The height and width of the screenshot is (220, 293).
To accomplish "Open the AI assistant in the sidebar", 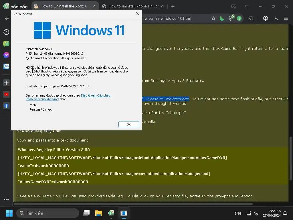I will (x=6, y=44).
